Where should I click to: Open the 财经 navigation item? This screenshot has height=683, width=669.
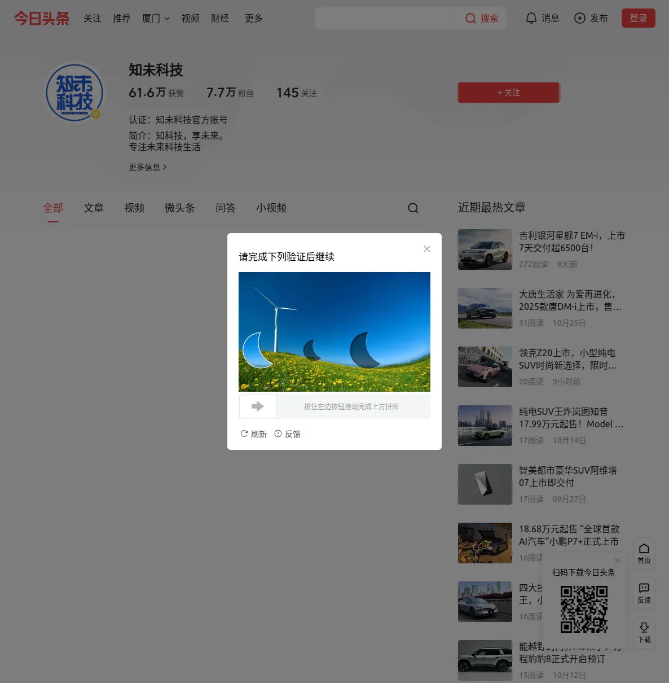pos(220,19)
